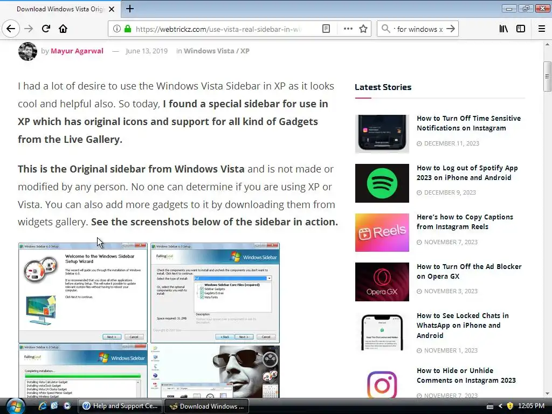Screen dimensions: 552x414
Task: Click the Opera GX thumbnail
Action: 382,281
